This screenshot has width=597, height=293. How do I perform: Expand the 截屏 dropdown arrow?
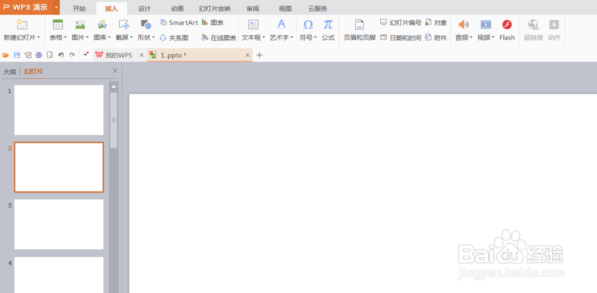(x=131, y=38)
